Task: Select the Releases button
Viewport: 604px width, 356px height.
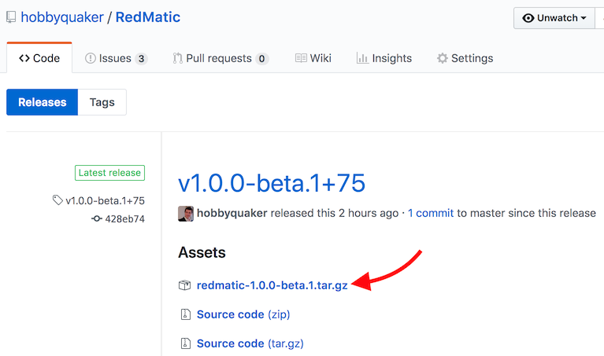Action: pos(43,102)
